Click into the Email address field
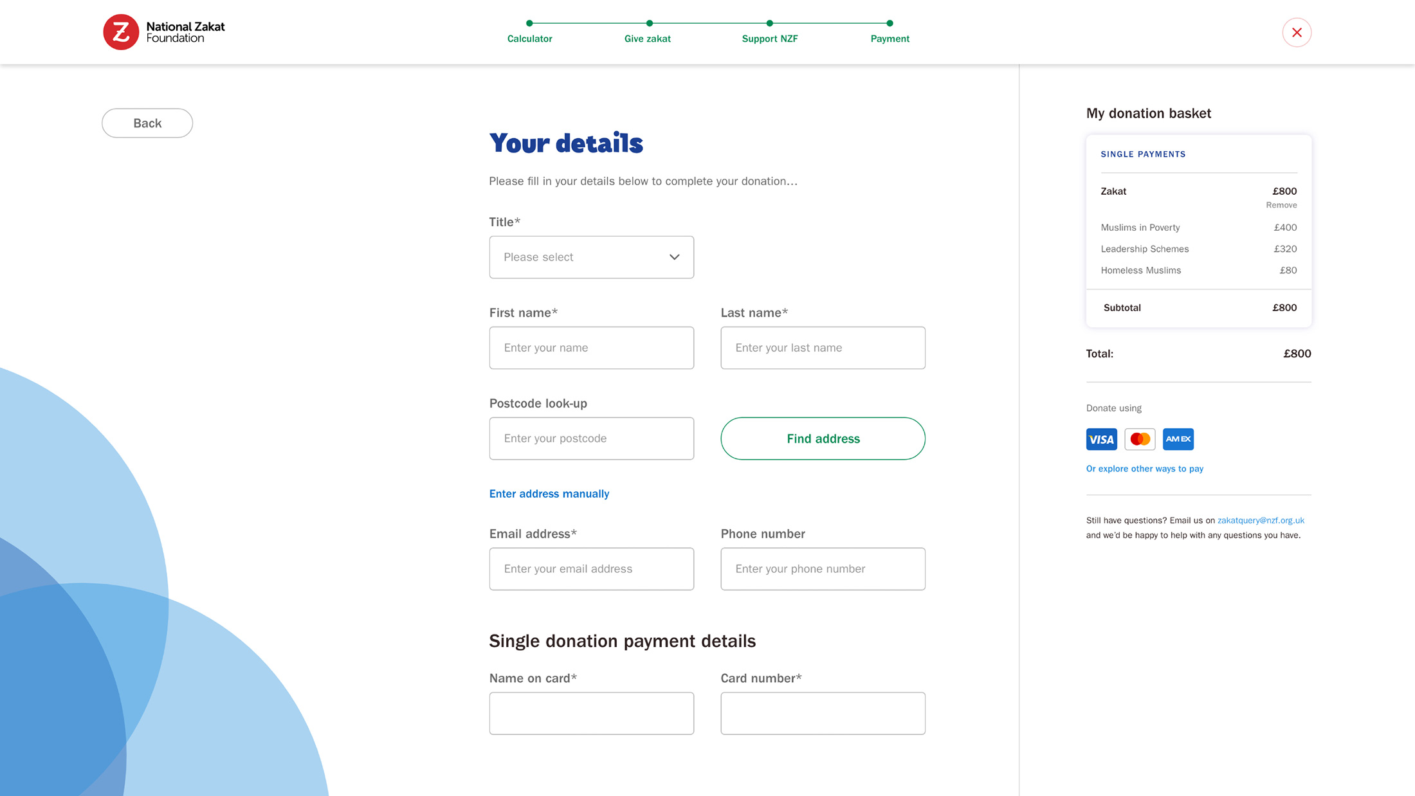This screenshot has height=796, width=1415. (x=591, y=569)
